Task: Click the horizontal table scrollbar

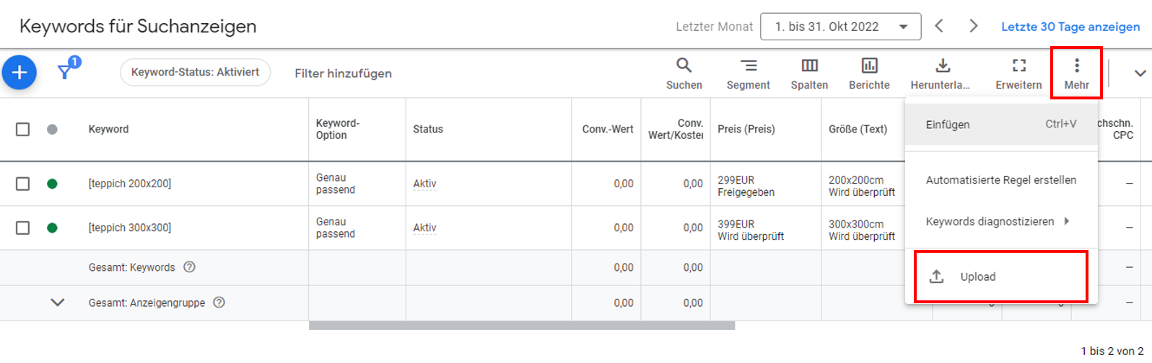Action: click(521, 326)
